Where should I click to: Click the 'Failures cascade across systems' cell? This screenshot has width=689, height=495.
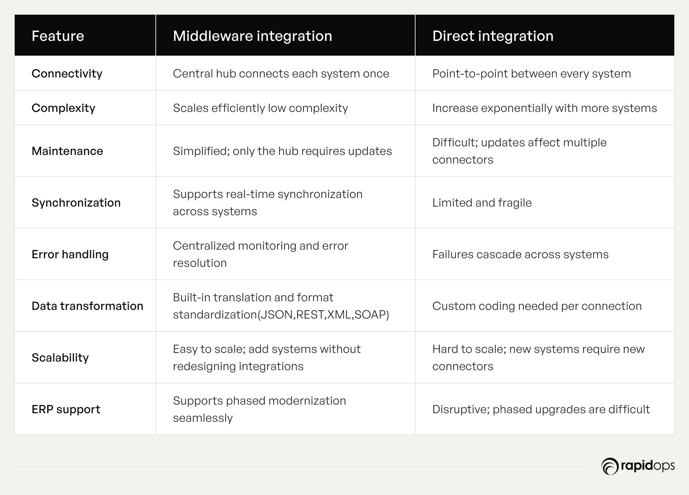pyautogui.click(x=520, y=254)
